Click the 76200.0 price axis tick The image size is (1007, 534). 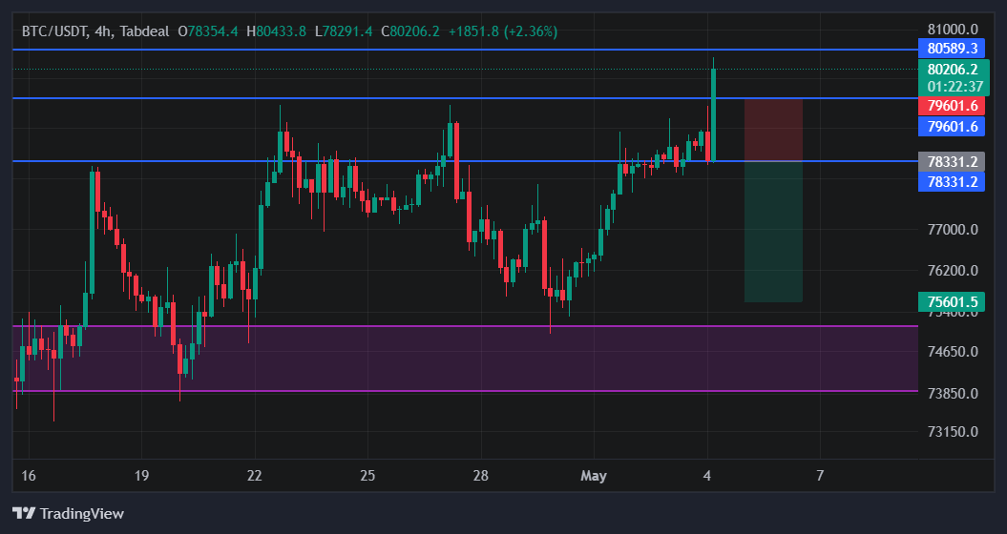pos(953,270)
